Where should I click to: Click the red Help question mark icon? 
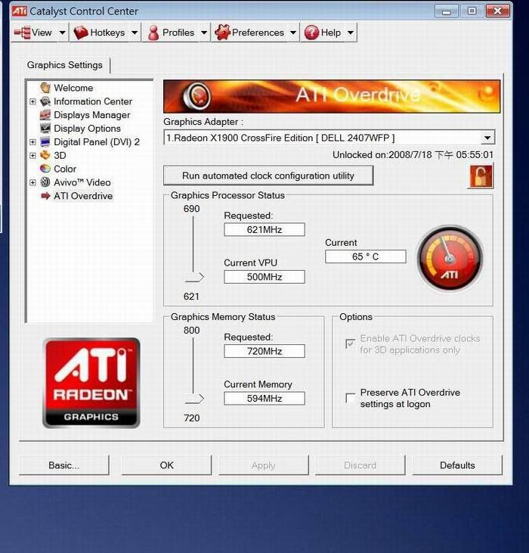coord(311,33)
